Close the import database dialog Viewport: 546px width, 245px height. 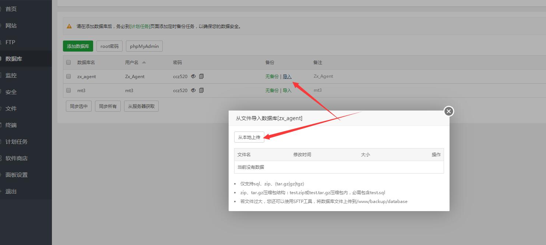(x=448, y=111)
